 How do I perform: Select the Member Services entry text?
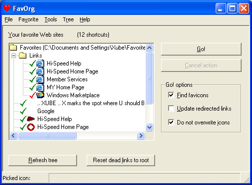[x=67, y=79]
